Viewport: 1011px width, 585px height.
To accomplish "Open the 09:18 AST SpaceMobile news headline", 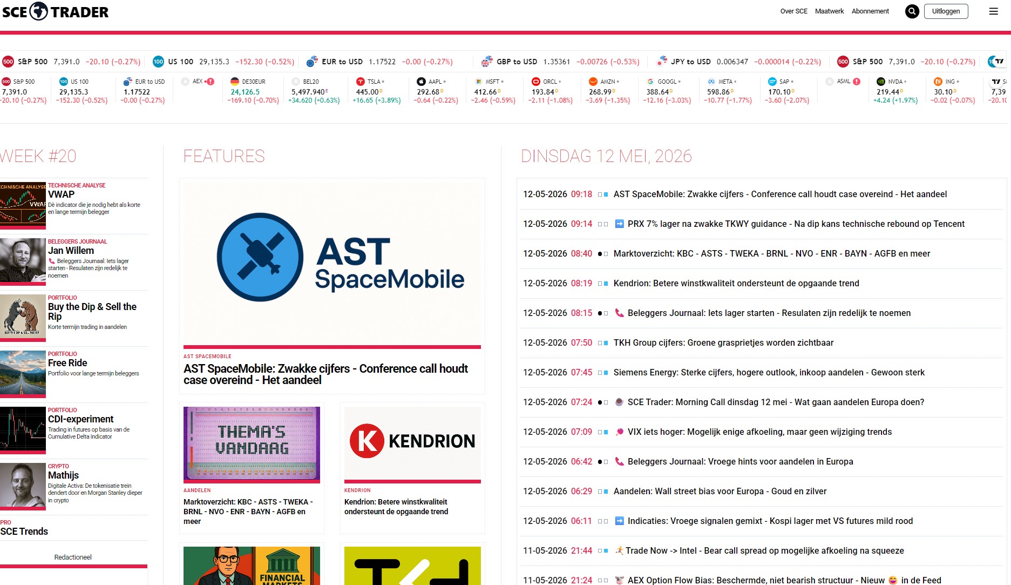I will point(780,194).
